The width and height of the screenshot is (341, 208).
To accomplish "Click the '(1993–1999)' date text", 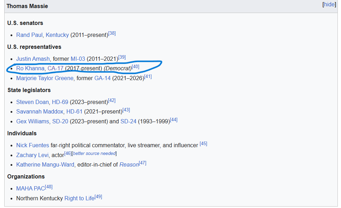I will [154, 121].
